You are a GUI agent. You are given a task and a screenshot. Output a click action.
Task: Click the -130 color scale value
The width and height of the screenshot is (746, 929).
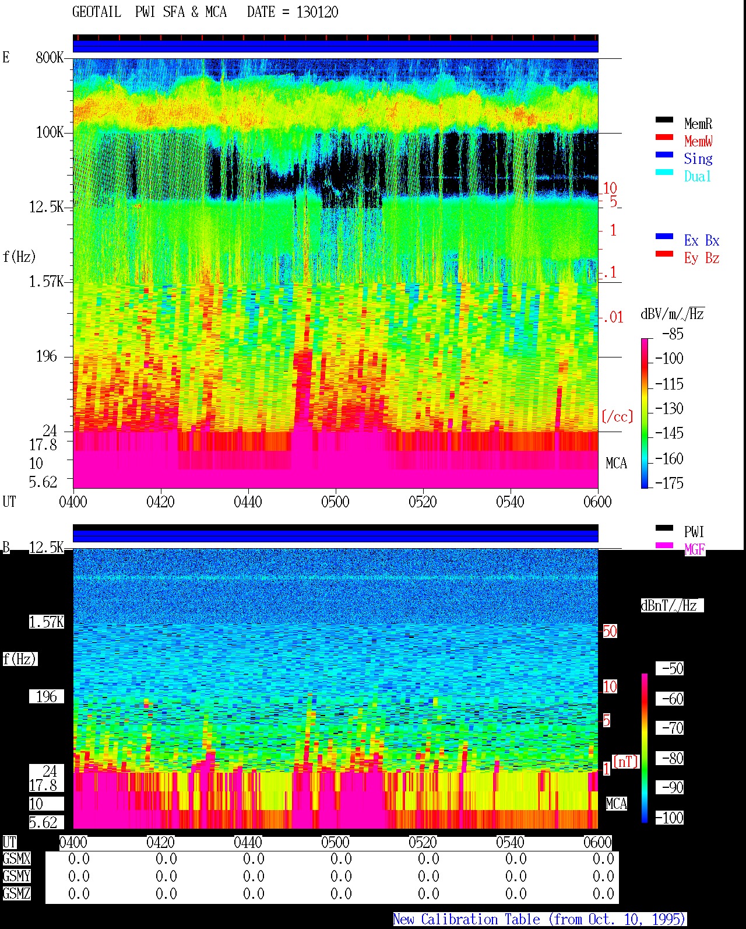click(x=669, y=408)
